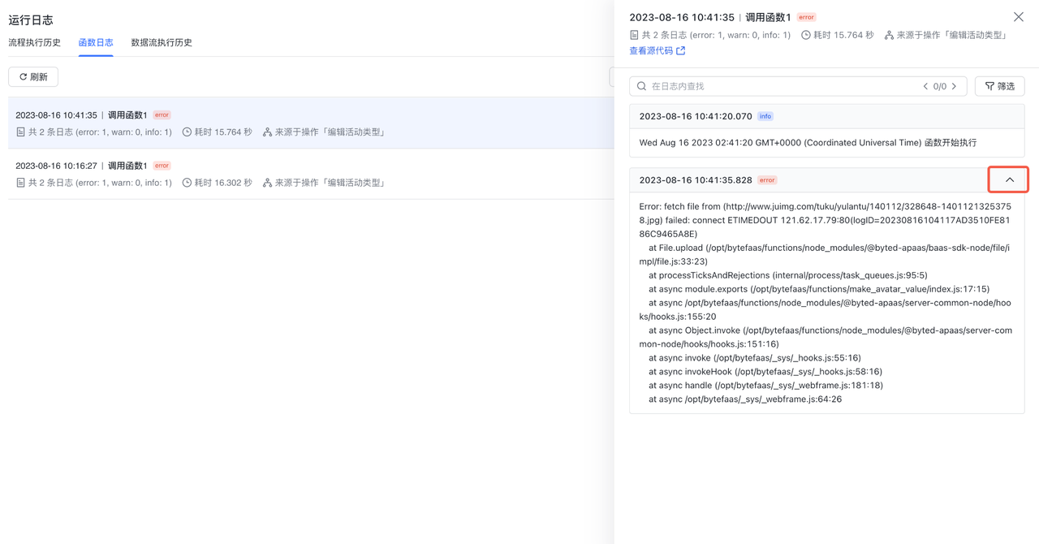Click the error badge in detail panel title
1039x544 pixels.
806,17
